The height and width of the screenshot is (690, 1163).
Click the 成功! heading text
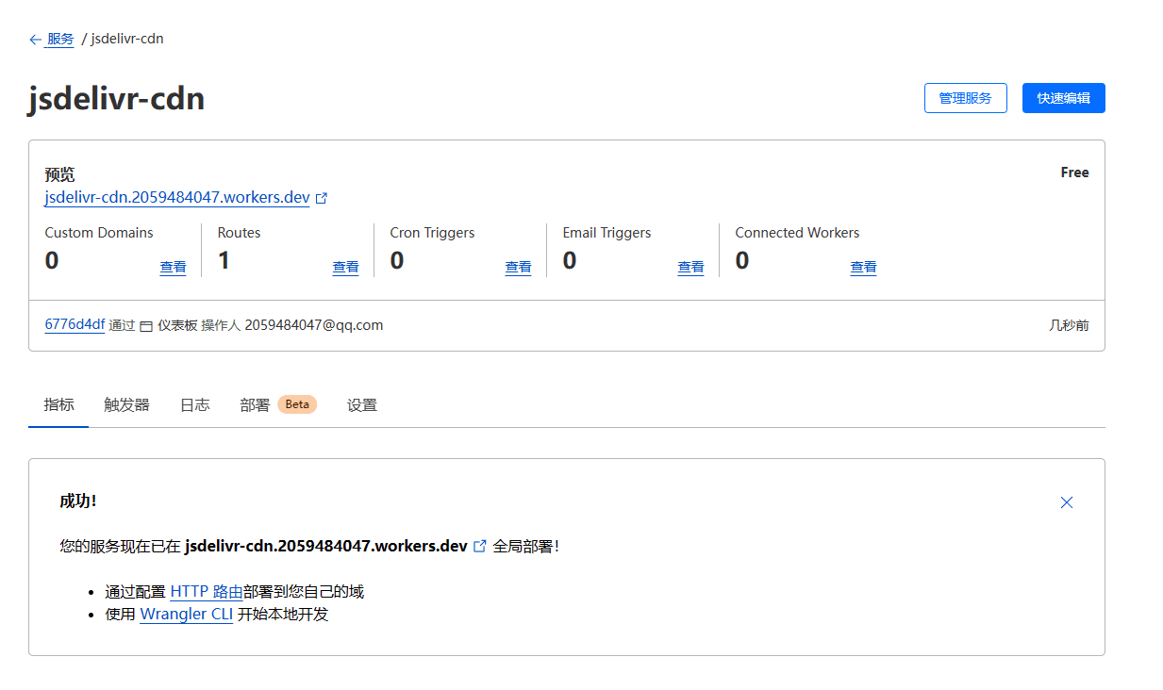pos(78,501)
